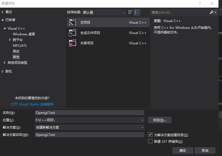Click the Shared Project (共享项目) icon
Screen dimensions: 222x156
pos(73,43)
